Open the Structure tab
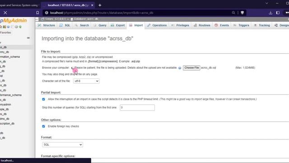Screen dimensions: 289x163 47,25
